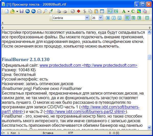This screenshot has width=153, height=136.
Task: Center align the text
Action: [133, 18]
